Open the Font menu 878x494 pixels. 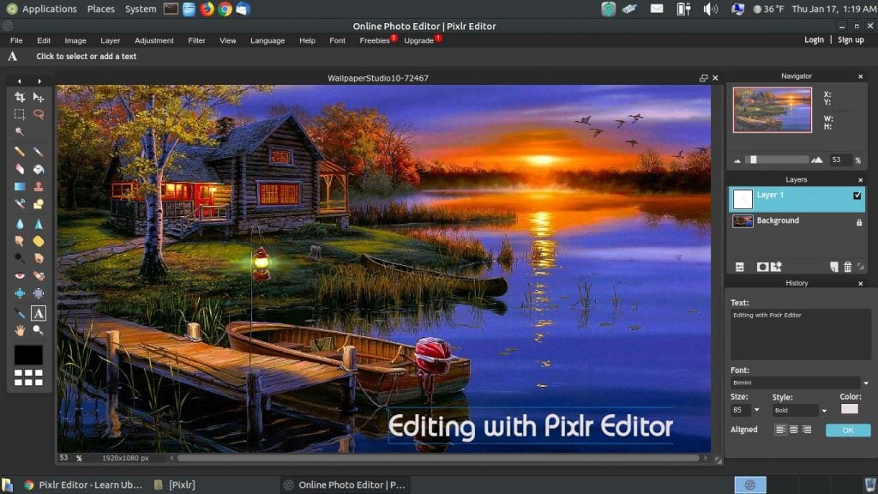pos(337,40)
